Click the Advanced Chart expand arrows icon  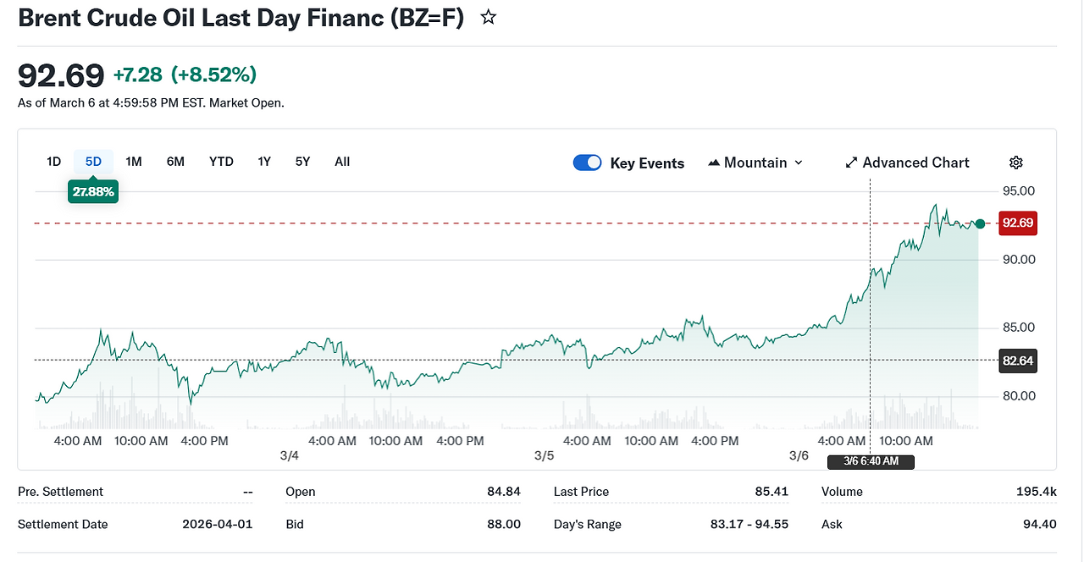(x=851, y=163)
